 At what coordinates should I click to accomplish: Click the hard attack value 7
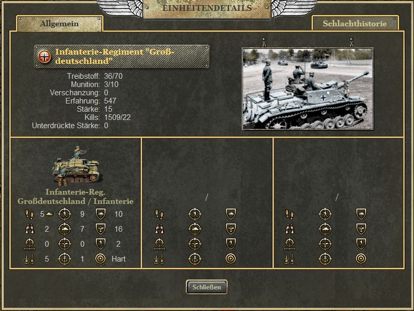82,229
